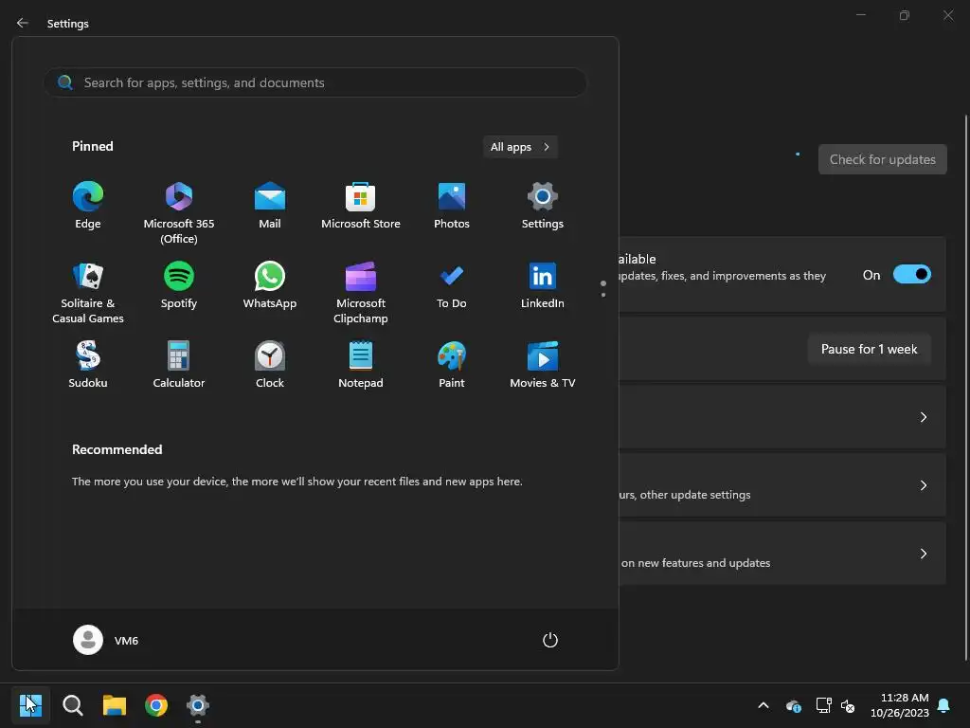Launch Microsoft Clipchamp
Image resolution: width=970 pixels, height=728 pixels.
361,292
